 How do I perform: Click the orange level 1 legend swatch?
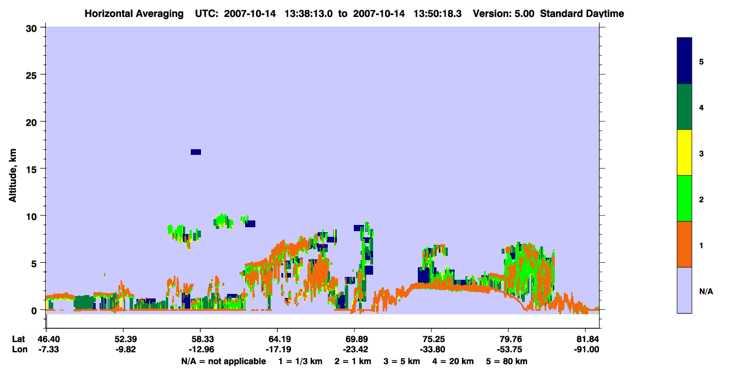(x=684, y=244)
